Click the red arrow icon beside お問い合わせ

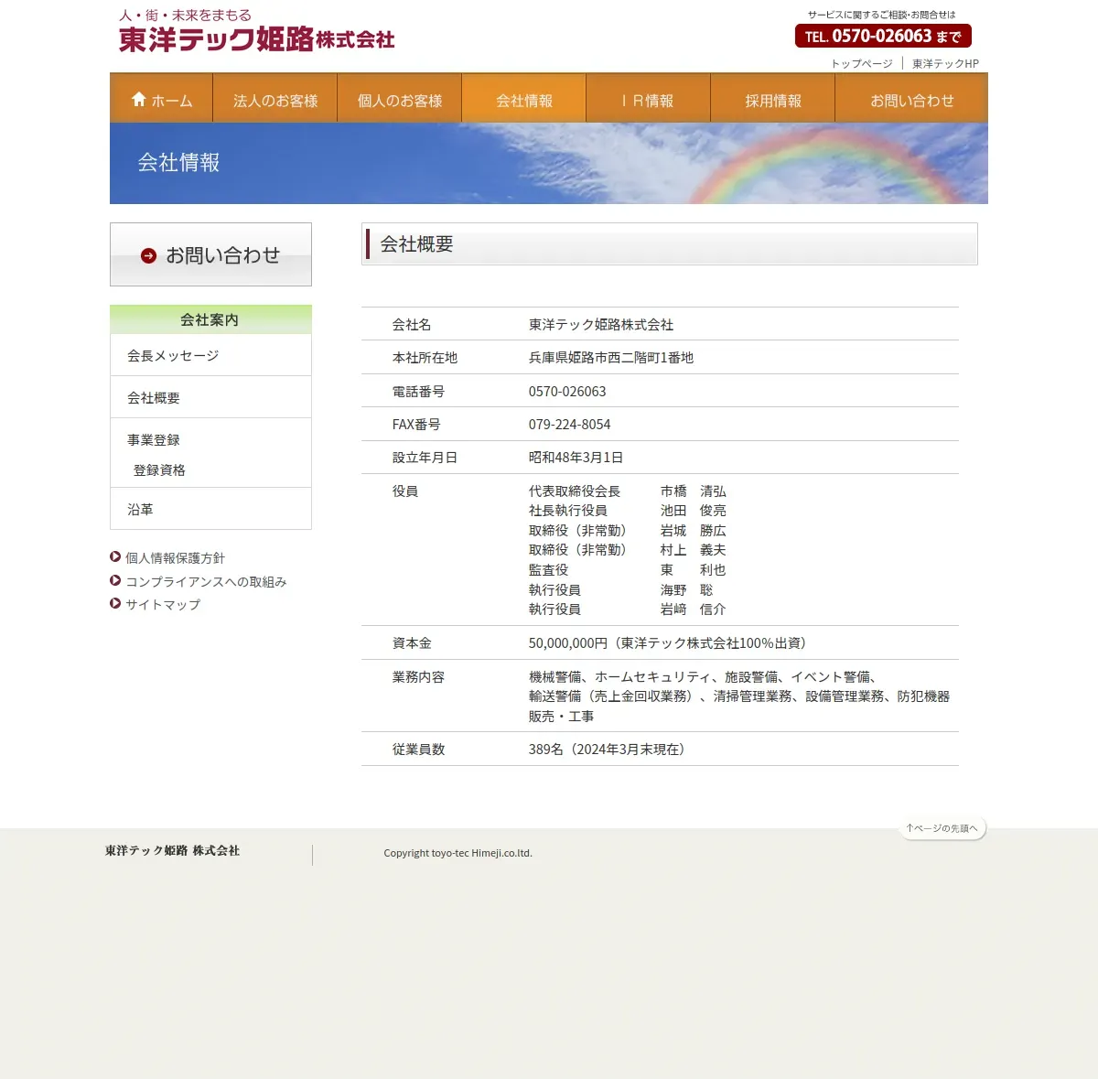(148, 255)
